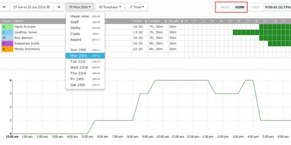The height and width of the screenshot is (145, 291).
Task: Click purple team swatch S for Sebastian Kobb
Action: pos(7,43)
